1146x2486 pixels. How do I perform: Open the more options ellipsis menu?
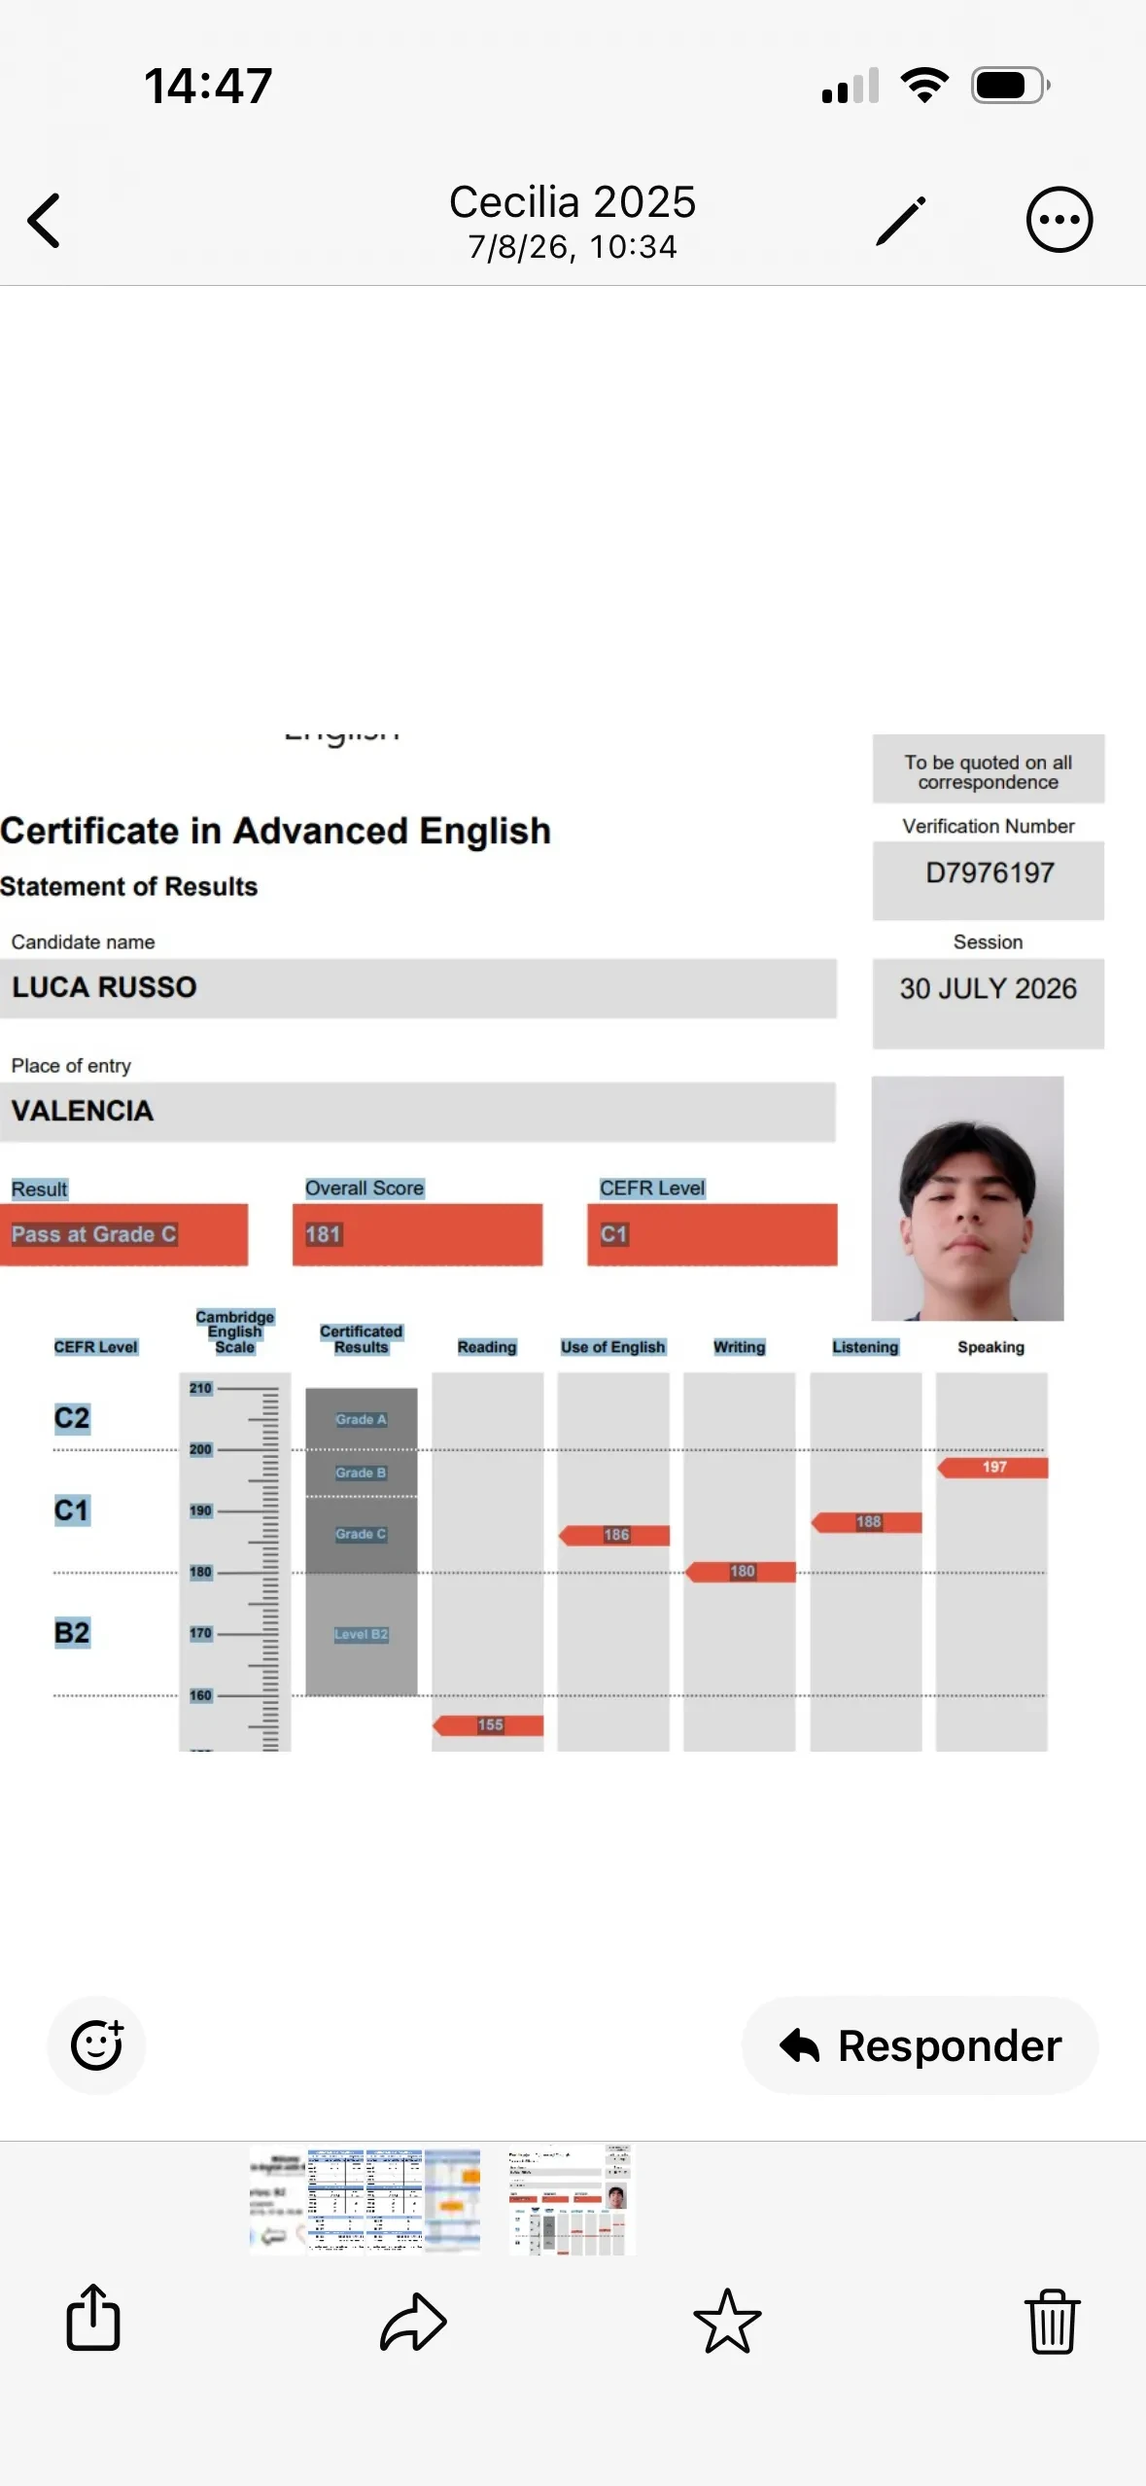1059,220
